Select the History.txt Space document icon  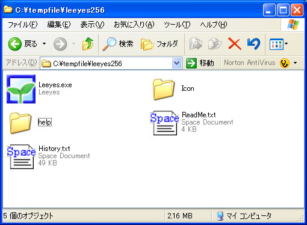21,156
